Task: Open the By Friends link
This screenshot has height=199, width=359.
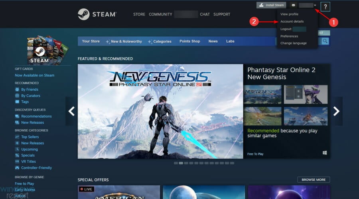Action: point(30,89)
